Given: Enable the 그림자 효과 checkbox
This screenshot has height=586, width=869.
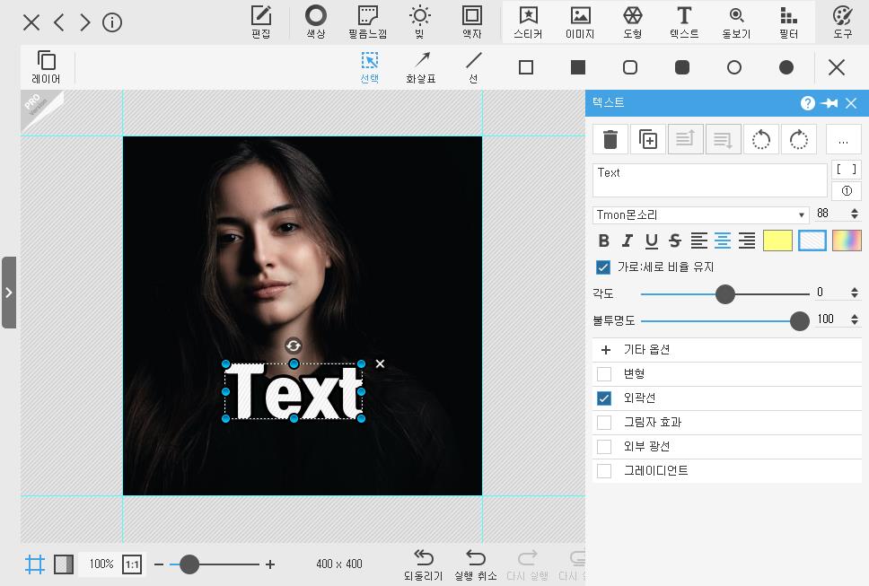Looking at the screenshot, I should click(604, 423).
